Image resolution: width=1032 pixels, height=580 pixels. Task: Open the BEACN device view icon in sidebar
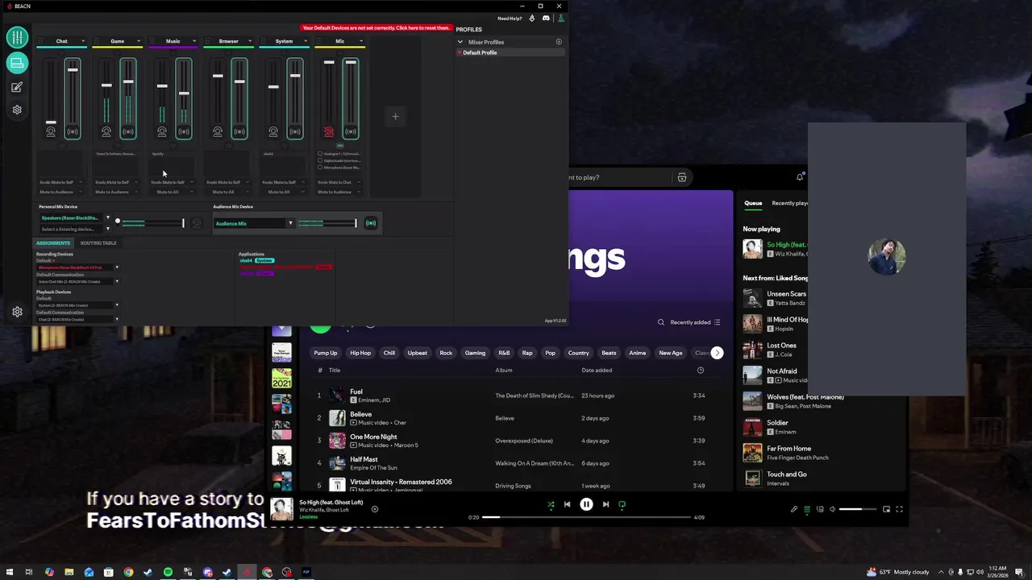click(17, 62)
